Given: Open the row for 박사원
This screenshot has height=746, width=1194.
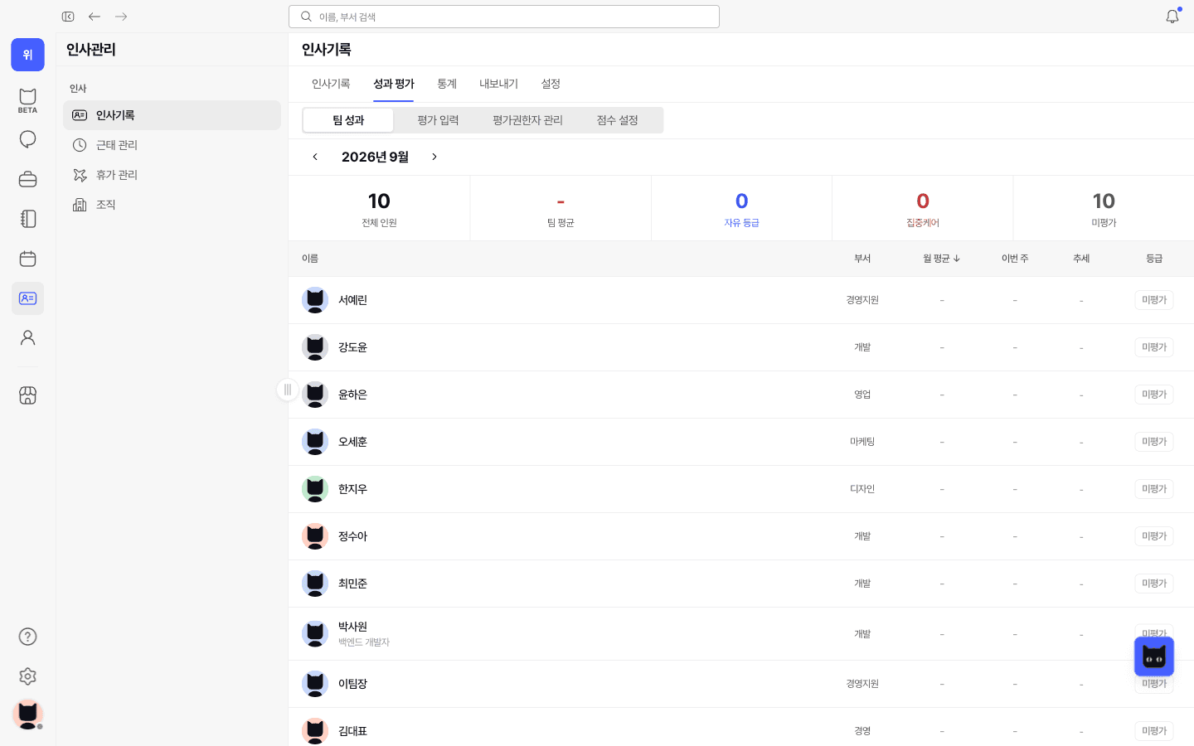Looking at the screenshot, I should point(741,634).
